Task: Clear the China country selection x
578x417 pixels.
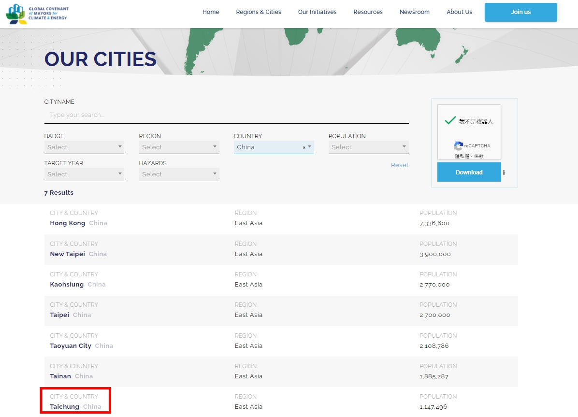Action: point(304,147)
